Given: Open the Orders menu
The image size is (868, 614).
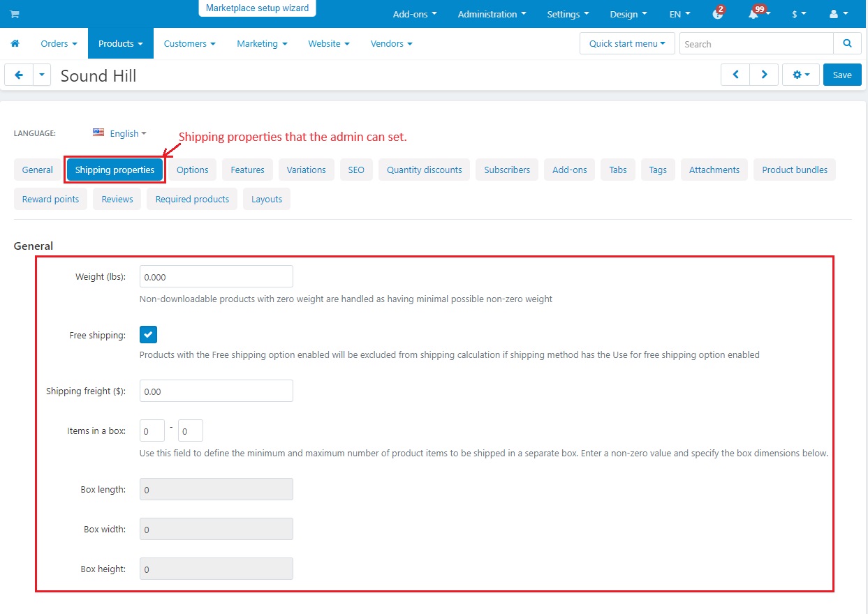Looking at the screenshot, I should [x=59, y=43].
